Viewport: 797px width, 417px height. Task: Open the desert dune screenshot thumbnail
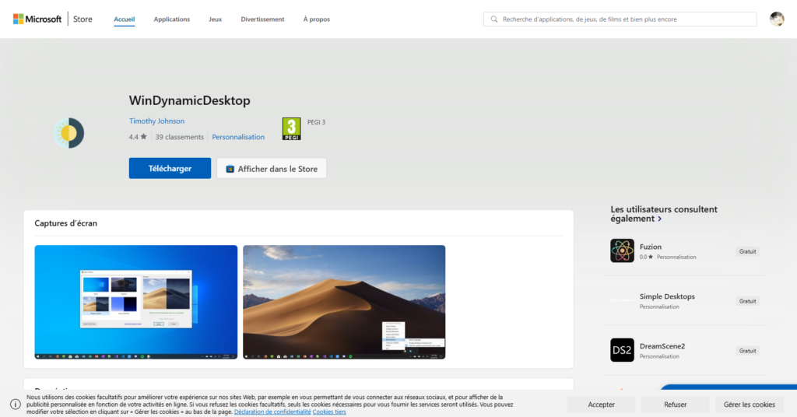[344, 302]
